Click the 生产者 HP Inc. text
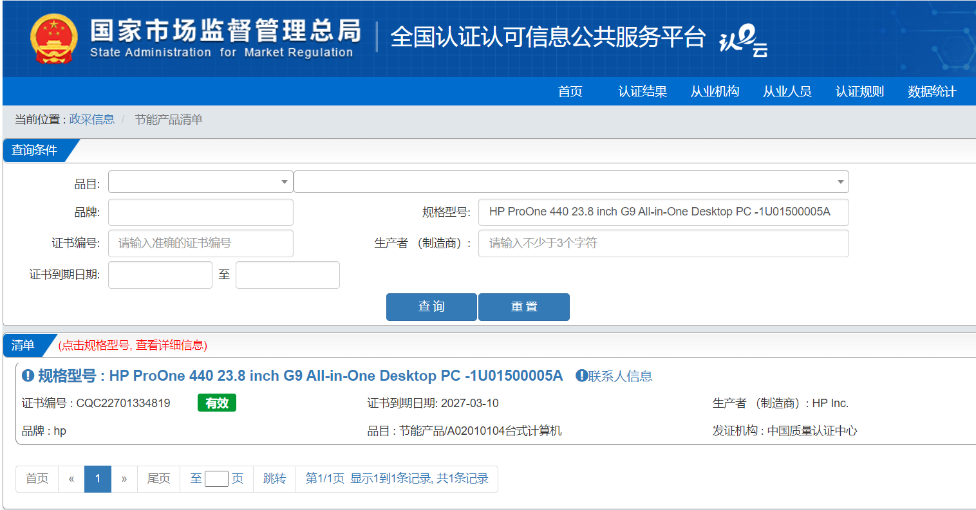This screenshot has width=976, height=510. pos(780,403)
